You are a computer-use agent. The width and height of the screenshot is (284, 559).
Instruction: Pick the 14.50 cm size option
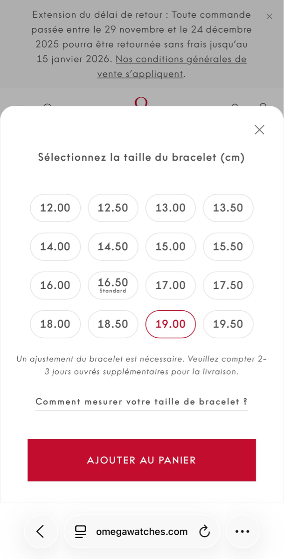[113, 246]
